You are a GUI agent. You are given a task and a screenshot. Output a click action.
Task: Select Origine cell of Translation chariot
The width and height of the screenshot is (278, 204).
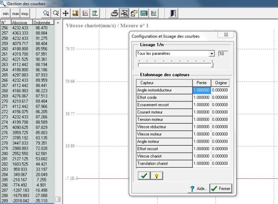point(220,163)
